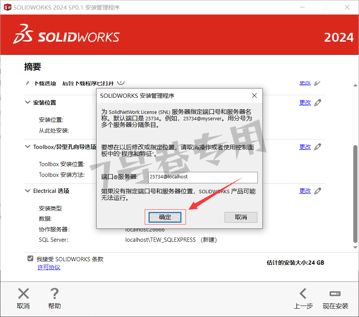Click the SQL Server: label
The height and width of the screenshot is (317, 359).
pos(53,239)
